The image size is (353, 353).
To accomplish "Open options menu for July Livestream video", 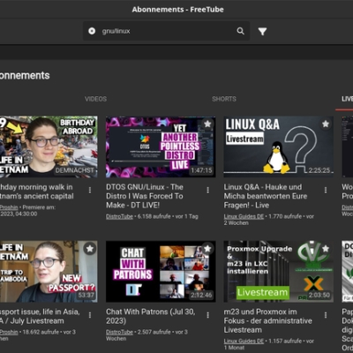I will pos(90,315).
